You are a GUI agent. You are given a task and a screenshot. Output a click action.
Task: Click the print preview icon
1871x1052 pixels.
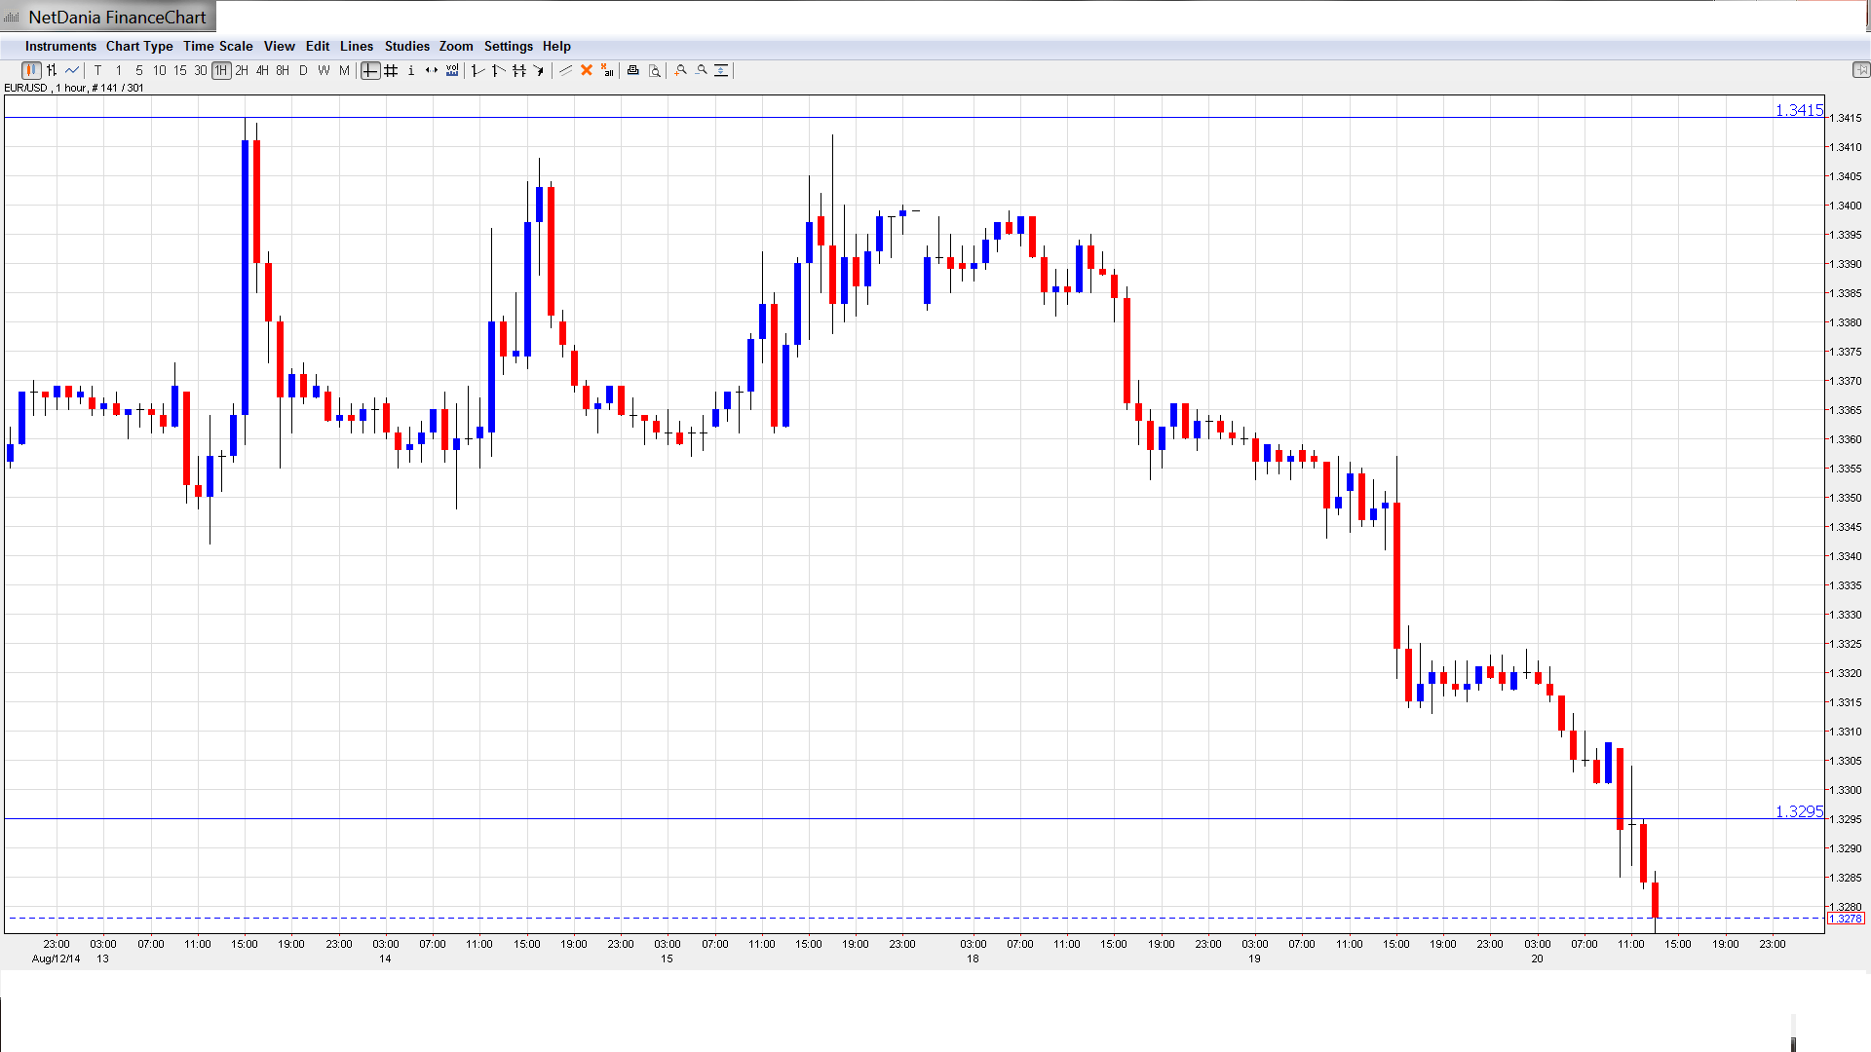click(x=655, y=70)
